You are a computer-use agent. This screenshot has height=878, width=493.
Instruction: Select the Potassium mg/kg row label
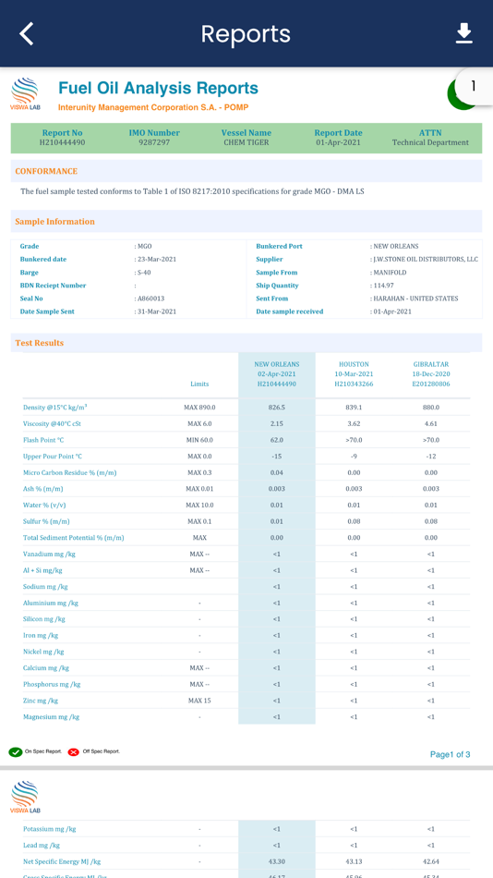coord(49,829)
